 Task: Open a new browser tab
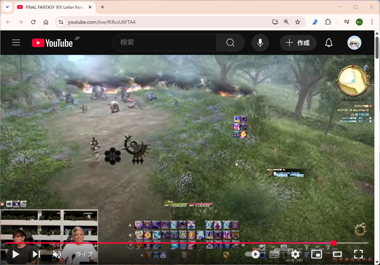tap(103, 7)
